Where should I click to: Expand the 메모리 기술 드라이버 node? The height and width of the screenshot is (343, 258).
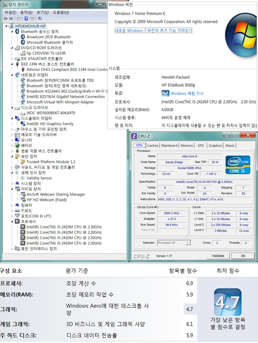(12, 135)
